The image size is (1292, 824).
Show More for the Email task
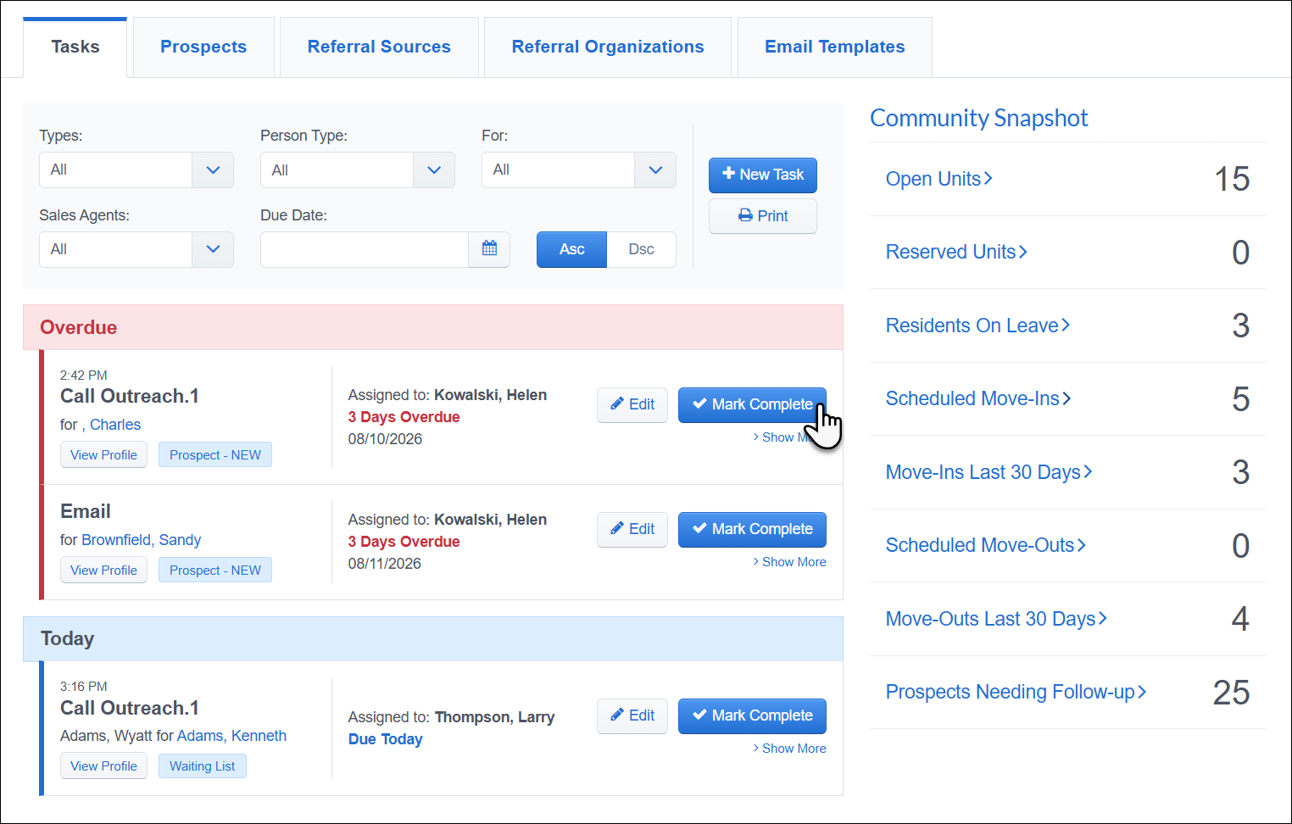[x=789, y=562]
